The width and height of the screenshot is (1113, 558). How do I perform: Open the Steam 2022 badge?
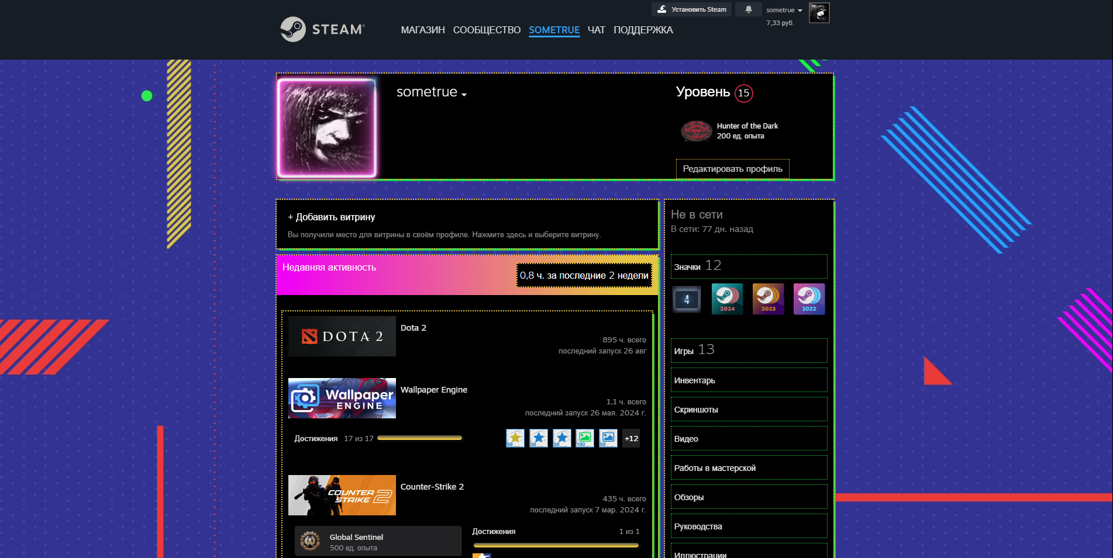pos(809,299)
